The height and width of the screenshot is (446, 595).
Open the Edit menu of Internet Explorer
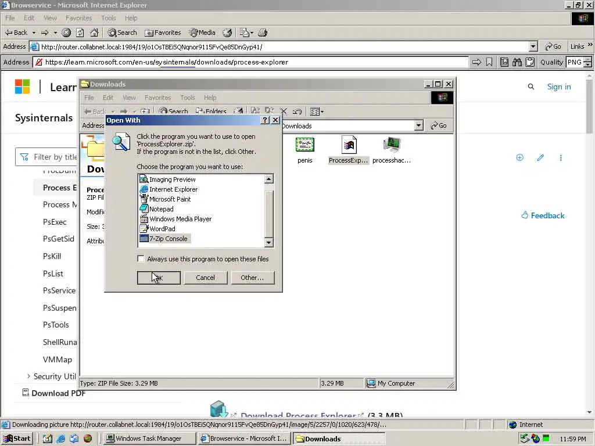[29, 18]
